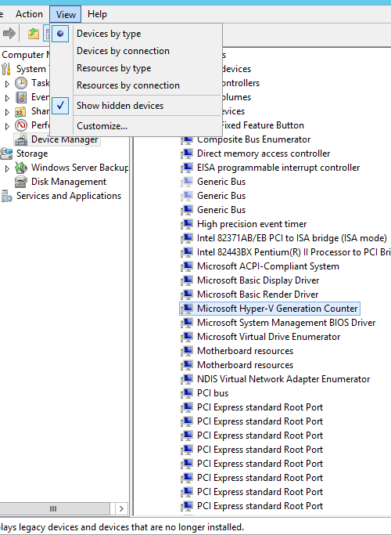
Task: Click the right arrow of horizontal scrollbar
Action: pos(121,508)
